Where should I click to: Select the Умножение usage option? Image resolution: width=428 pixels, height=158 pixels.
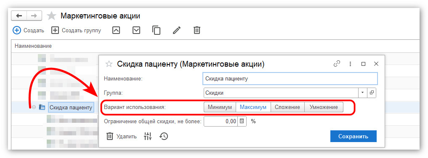pyautogui.click(x=324, y=107)
